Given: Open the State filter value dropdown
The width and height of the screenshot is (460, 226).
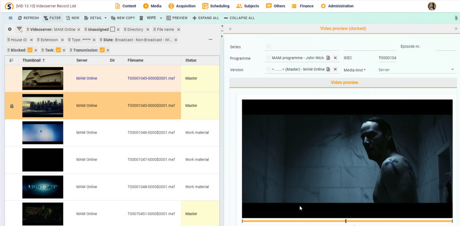Looking at the screenshot, I should click(x=144, y=40).
